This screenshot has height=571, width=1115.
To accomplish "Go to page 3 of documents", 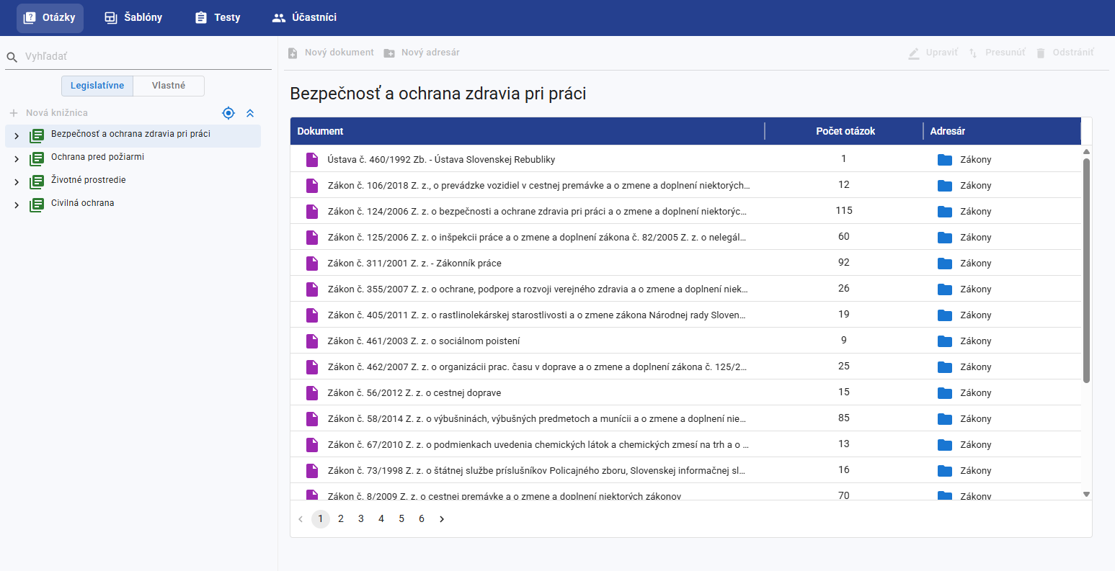I will click(361, 519).
